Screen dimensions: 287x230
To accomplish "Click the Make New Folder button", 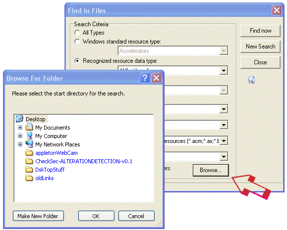I will (x=38, y=216).
